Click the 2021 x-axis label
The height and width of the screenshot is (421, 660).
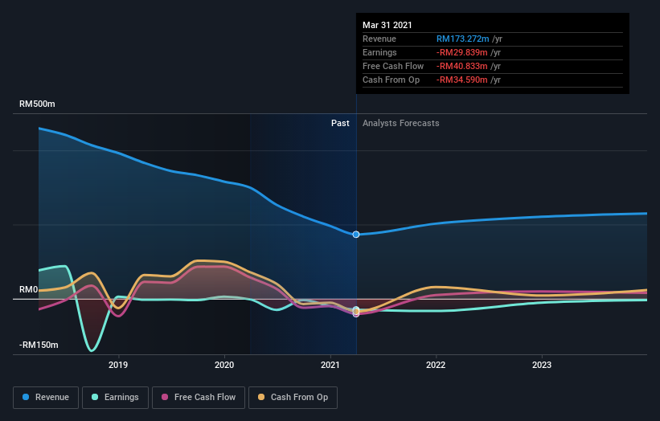[330, 365]
